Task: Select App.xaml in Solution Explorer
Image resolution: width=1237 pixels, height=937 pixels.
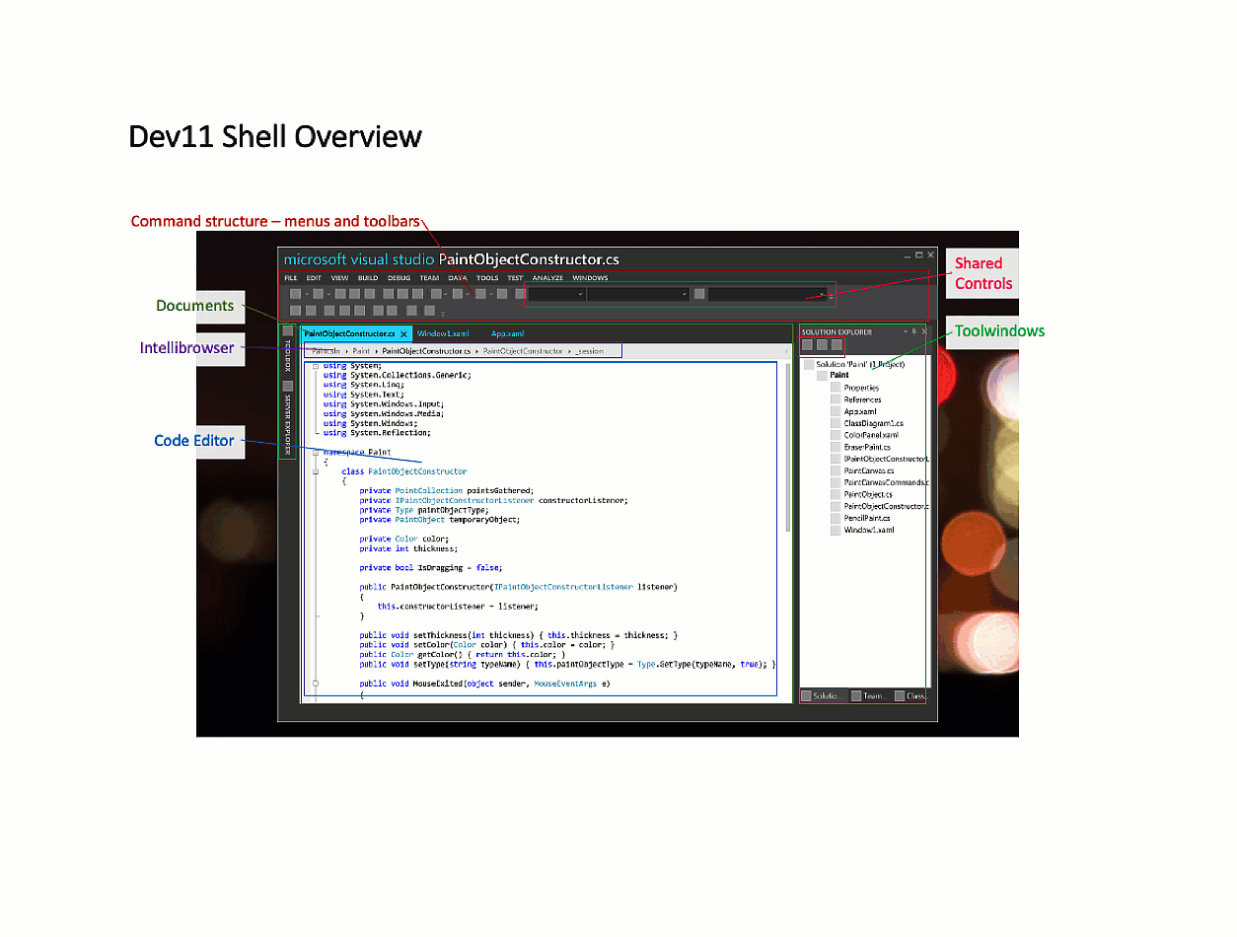Action: tap(853, 412)
